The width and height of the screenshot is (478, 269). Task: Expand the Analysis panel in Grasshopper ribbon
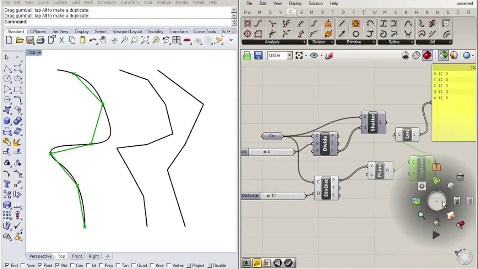pos(305,42)
